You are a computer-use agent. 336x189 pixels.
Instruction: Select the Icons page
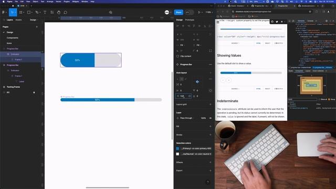click(9, 43)
